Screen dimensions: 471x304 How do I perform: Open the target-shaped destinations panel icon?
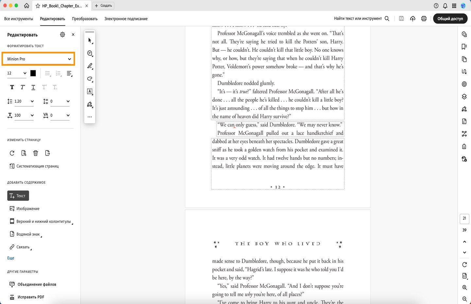pyautogui.click(x=464, y=84)
